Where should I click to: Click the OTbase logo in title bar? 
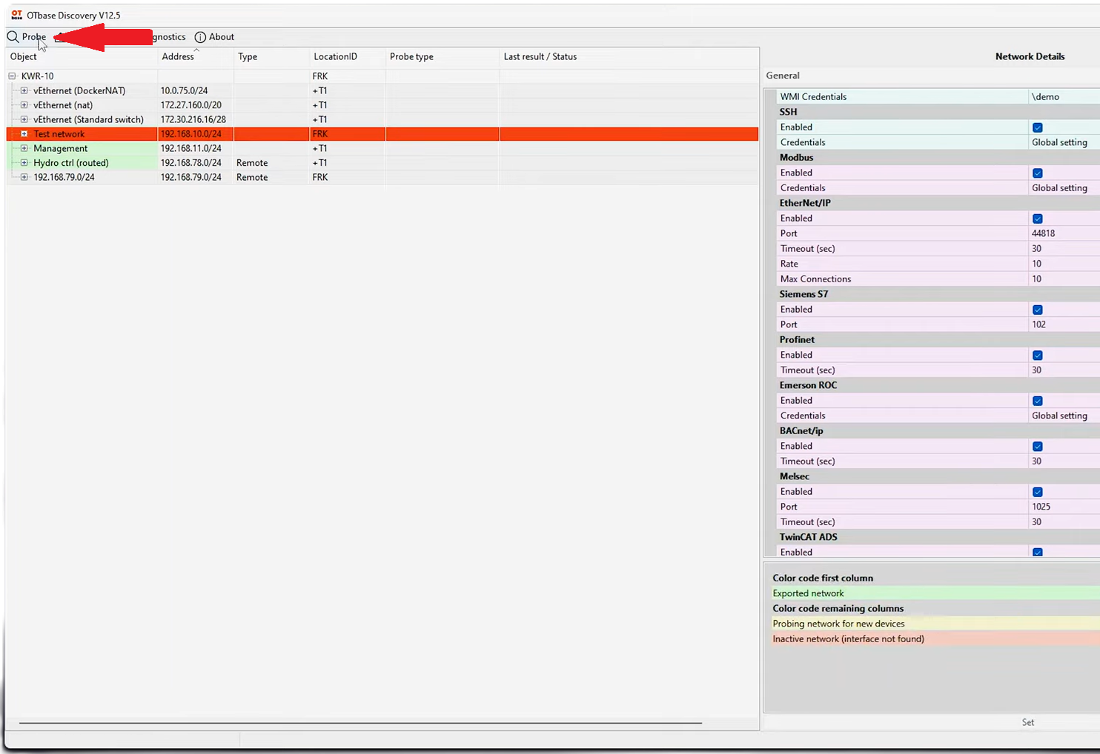pos(16,15)
